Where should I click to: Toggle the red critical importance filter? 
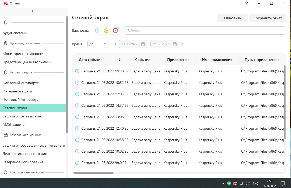[x=115, y=30]
